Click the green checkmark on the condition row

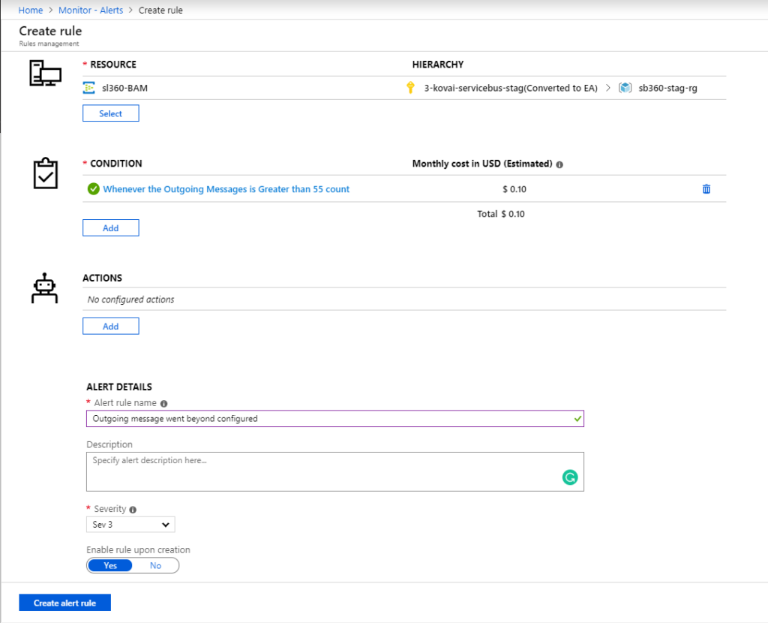point(94,189)
